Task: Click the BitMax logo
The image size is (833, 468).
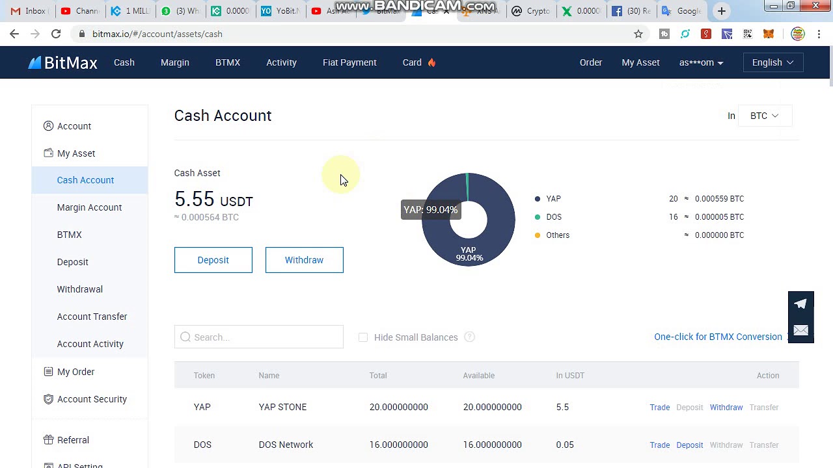Action: 62,62
